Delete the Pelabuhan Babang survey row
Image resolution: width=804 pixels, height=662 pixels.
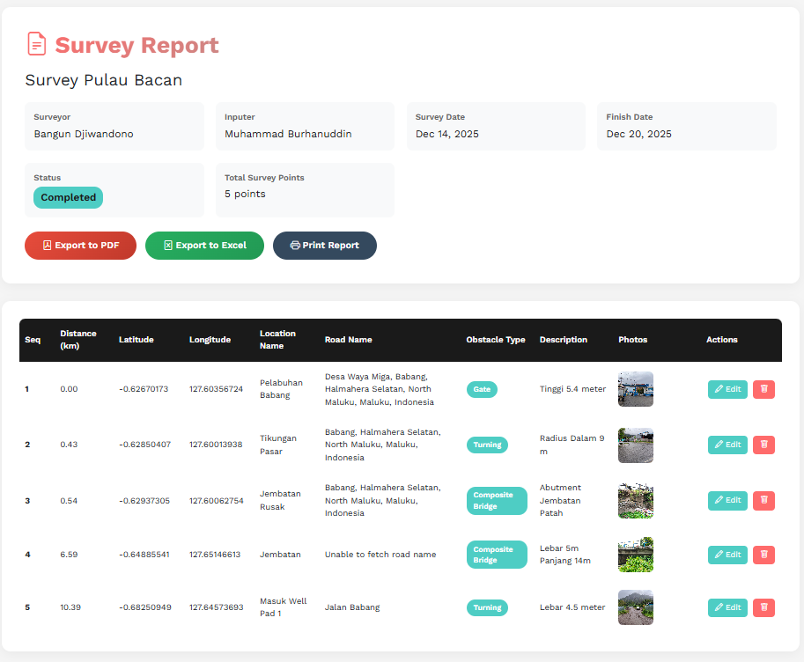(763, 389)
